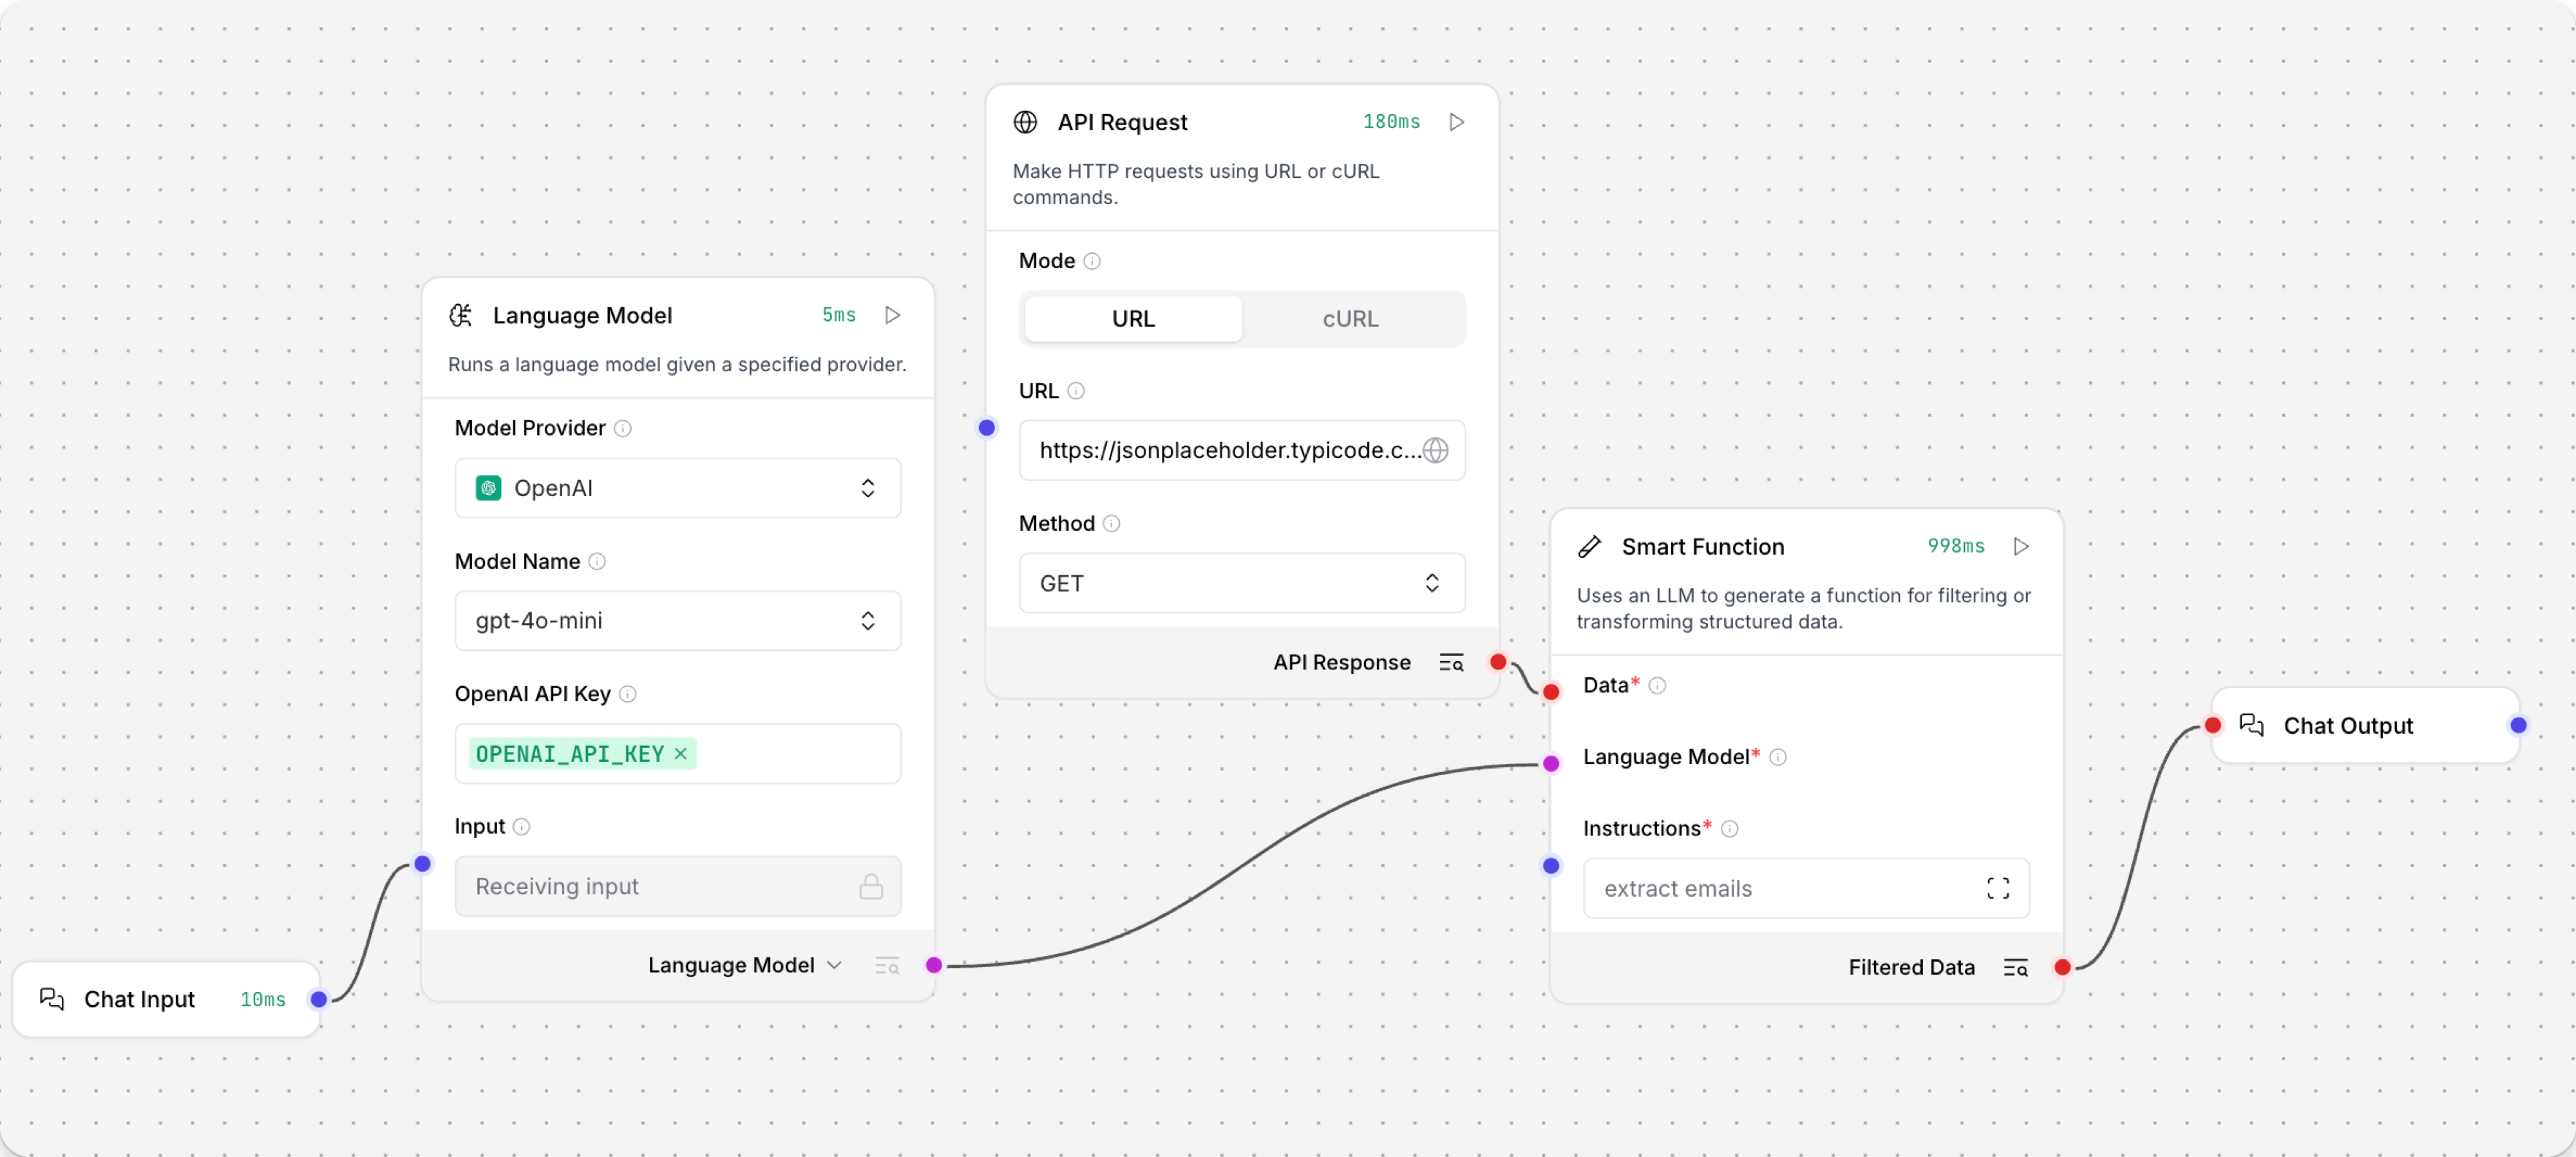Click the extract emails instructions field
The image size is (2576, 1157).
1780,888
